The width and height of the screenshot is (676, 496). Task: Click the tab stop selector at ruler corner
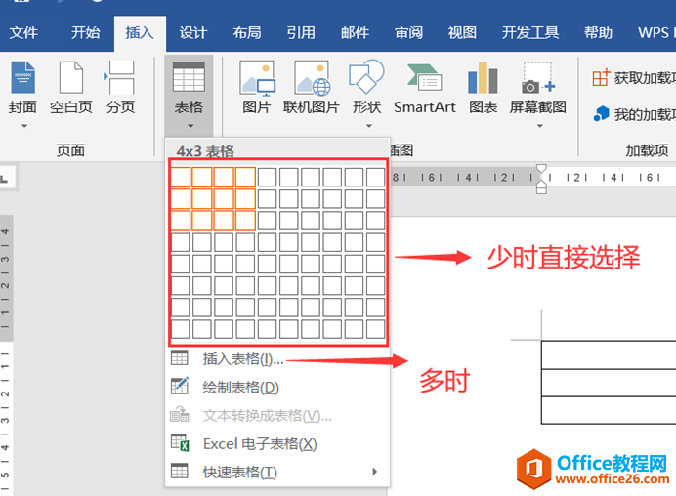pos(6,178)
